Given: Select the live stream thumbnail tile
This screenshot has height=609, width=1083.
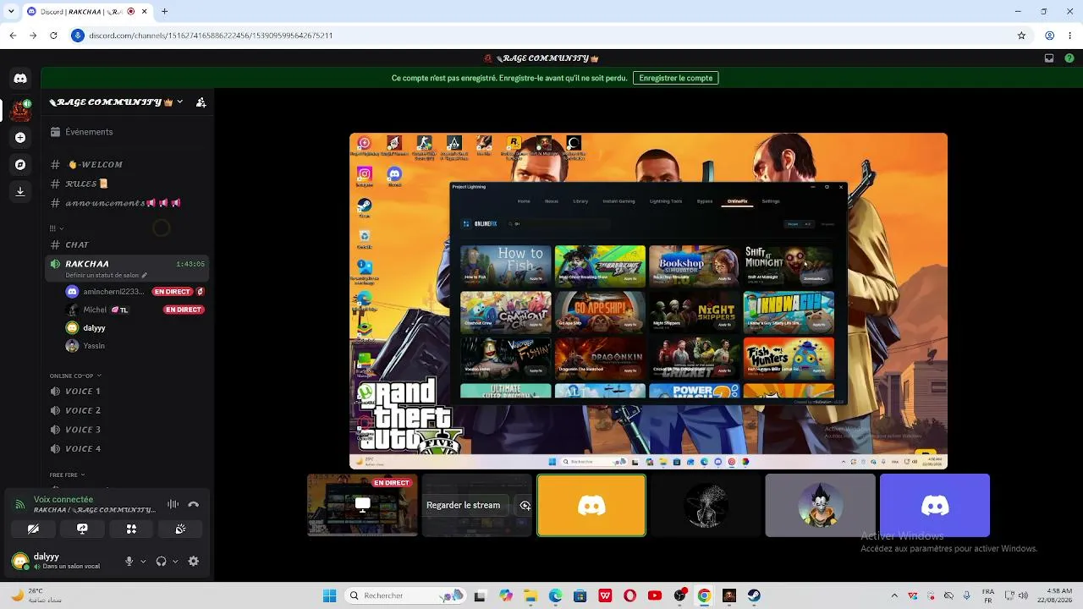Looking at the screenshot, I should click(362, 505).
